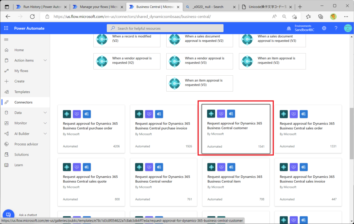The width and height of the screenshot is (354, 224).
Task: Click the Connectors plug icon in sidebar
Action: coord(7,102)
